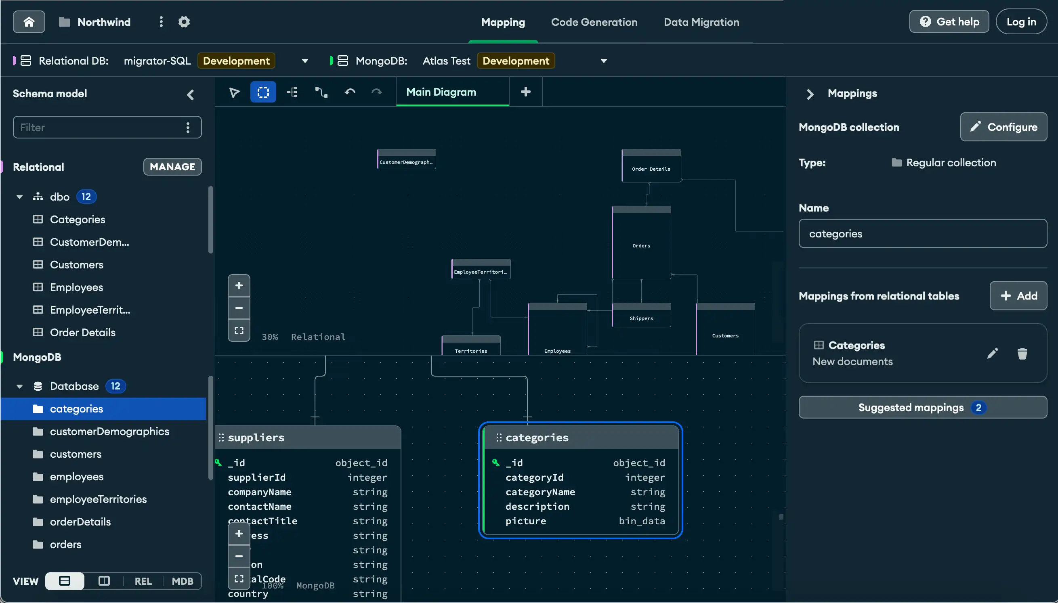Toggle split view icon button

click(x=104, y=580)
